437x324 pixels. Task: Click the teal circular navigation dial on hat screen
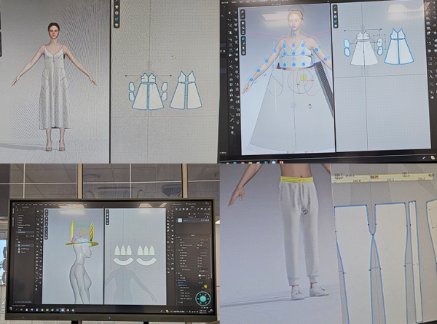click(203, 299)
